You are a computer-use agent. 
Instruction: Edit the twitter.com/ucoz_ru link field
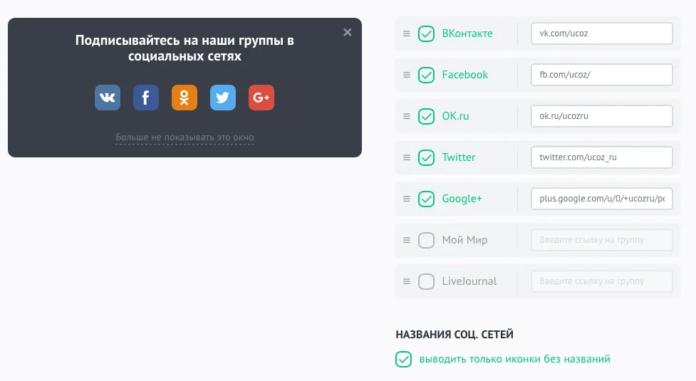click(601, 157)
